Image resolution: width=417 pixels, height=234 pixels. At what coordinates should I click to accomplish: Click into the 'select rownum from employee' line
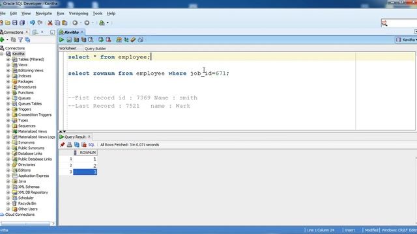(x=149, y=73)
